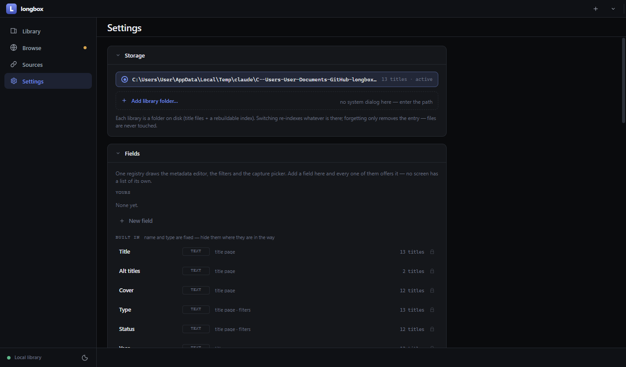Click the "13 titles" count on the Type row
626x367 pixels.
pyautogui.click(x=412, y=310)
